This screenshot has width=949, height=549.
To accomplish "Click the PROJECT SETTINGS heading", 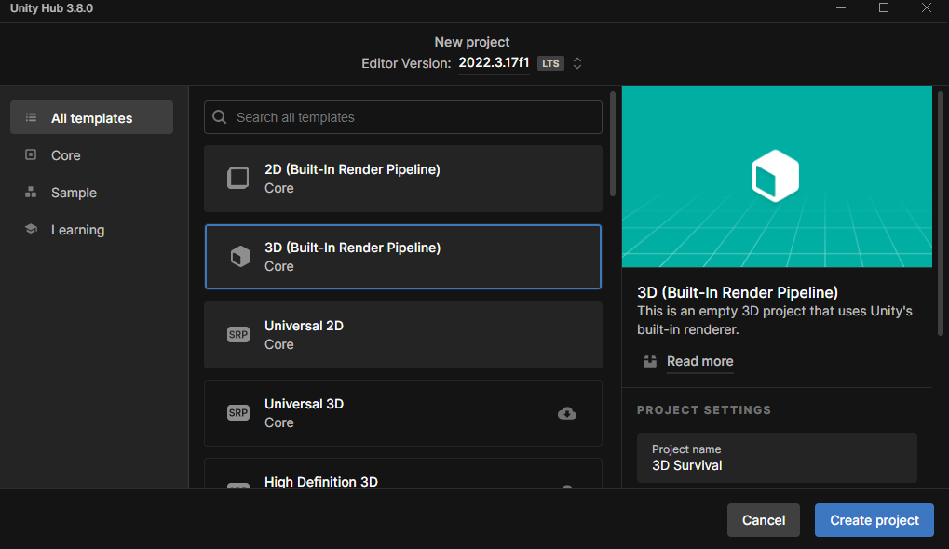I will (704, 410).
